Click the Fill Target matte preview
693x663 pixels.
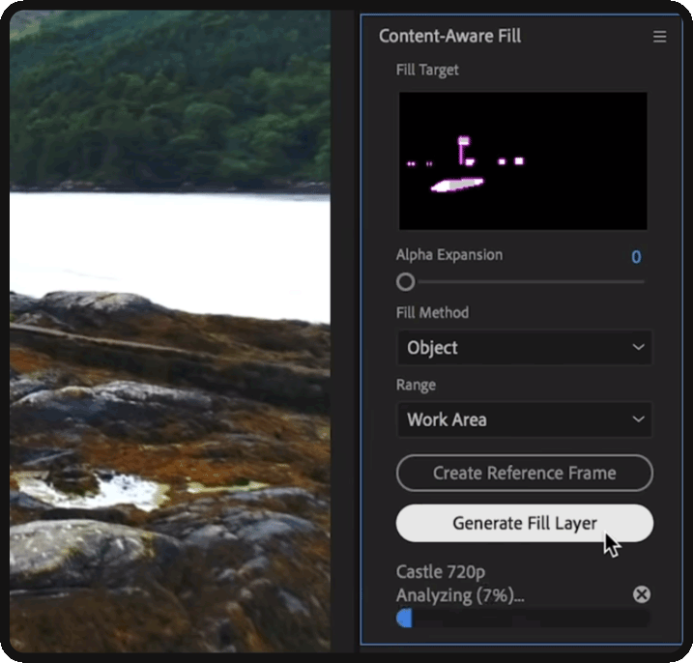click(x=523, y=161)
